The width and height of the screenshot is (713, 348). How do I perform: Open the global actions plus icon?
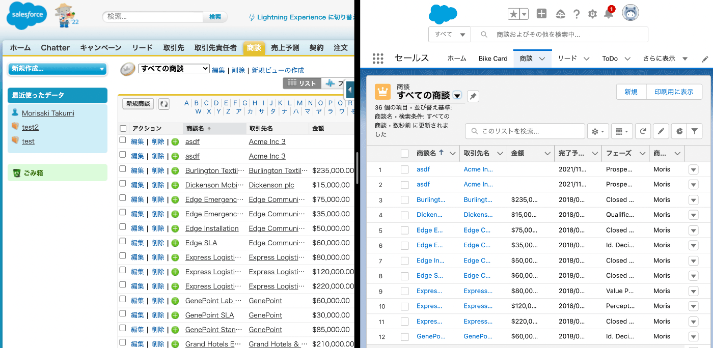point(541,14)
